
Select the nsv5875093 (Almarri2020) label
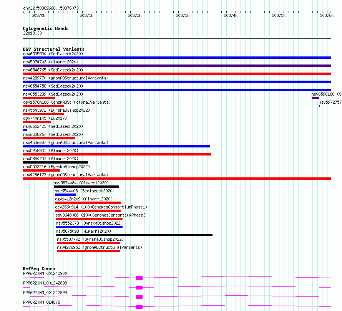pos(83,231)
